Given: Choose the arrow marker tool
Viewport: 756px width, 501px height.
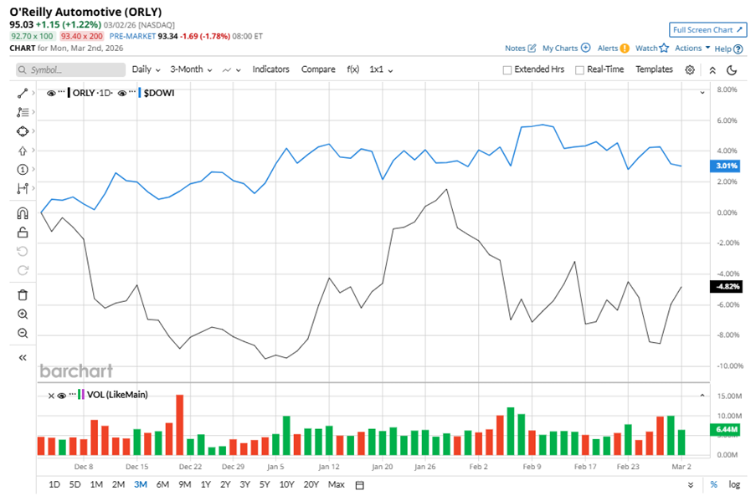Looking at the screenshot, I should (22, 151).
